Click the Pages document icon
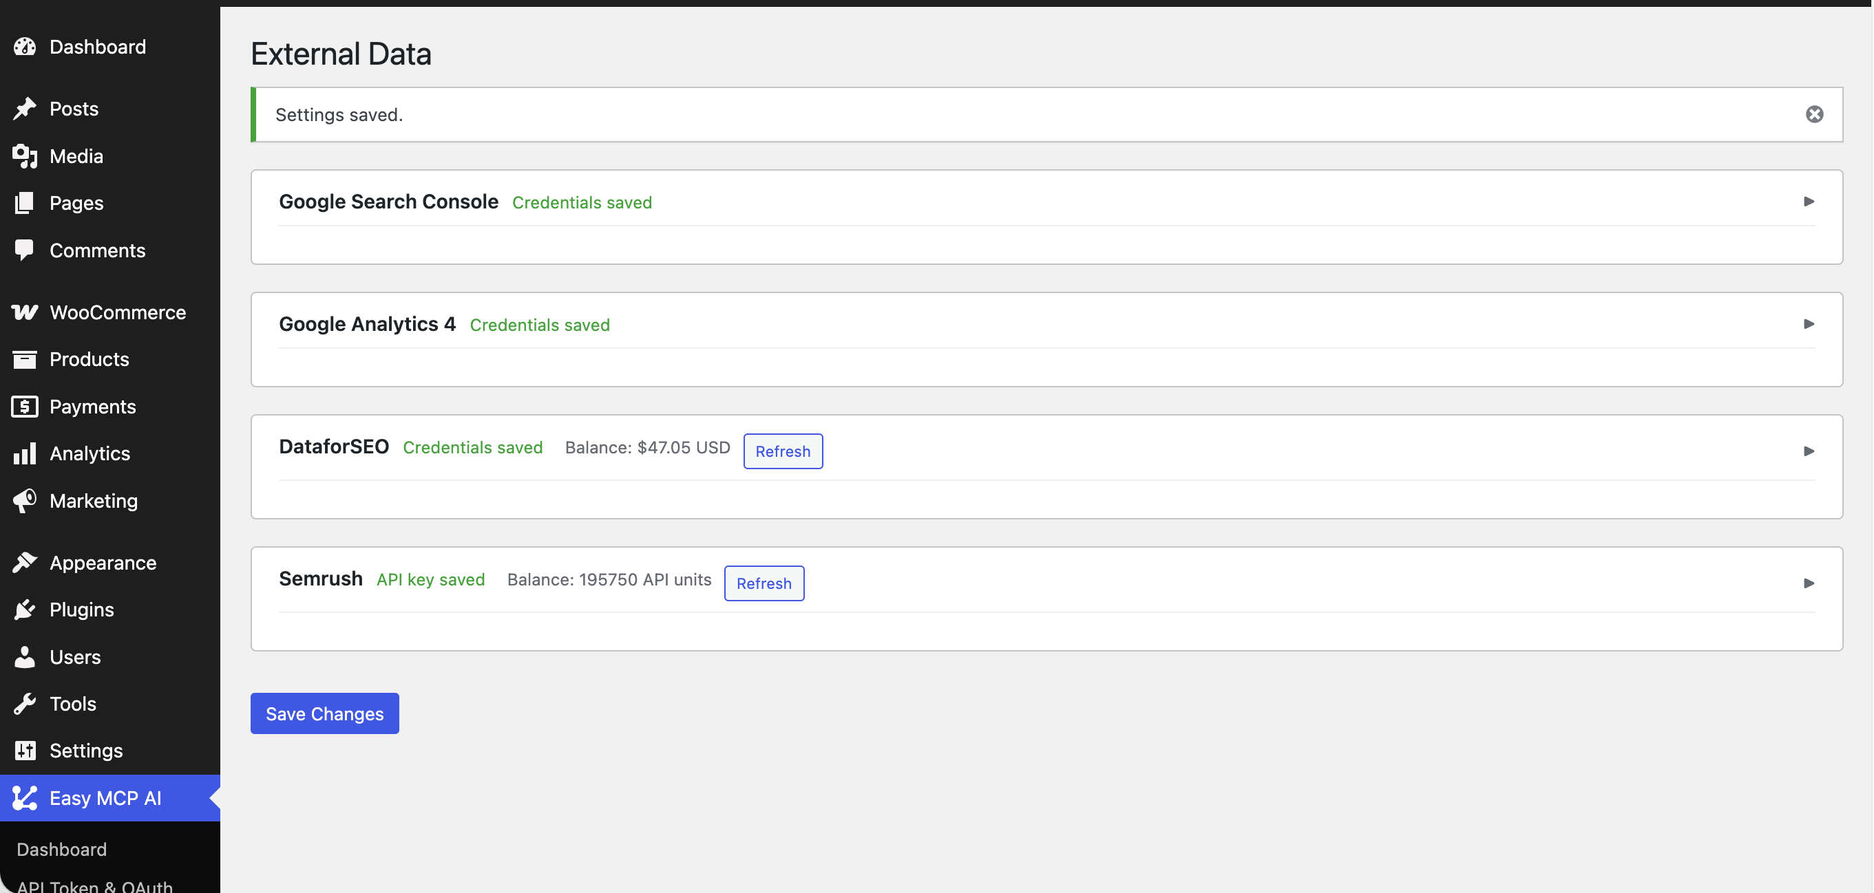 coord(25,203)
